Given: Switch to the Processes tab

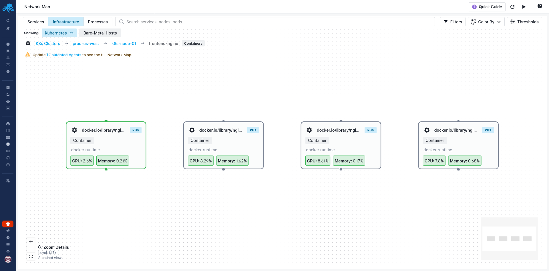Looking at the screenshot, I should tap(98, 22).
